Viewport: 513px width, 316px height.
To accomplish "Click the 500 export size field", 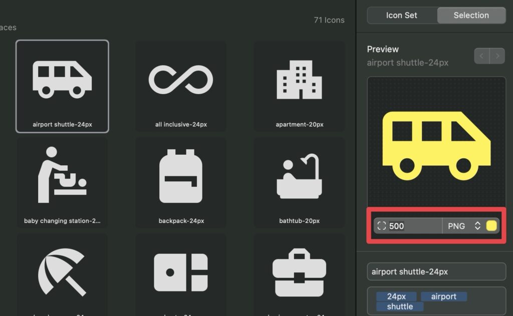I will click(x=408, y=226).
